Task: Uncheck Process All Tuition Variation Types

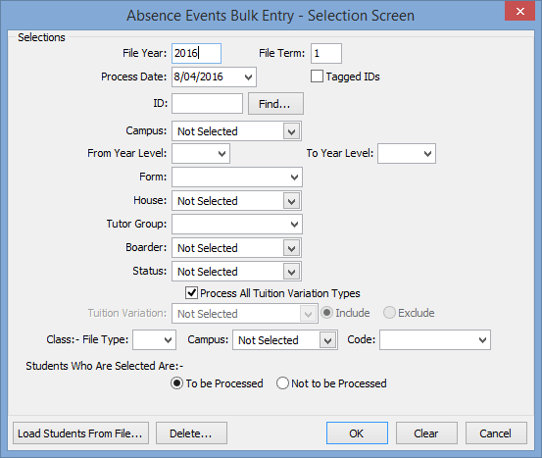Action: click(x=191, y=293)
